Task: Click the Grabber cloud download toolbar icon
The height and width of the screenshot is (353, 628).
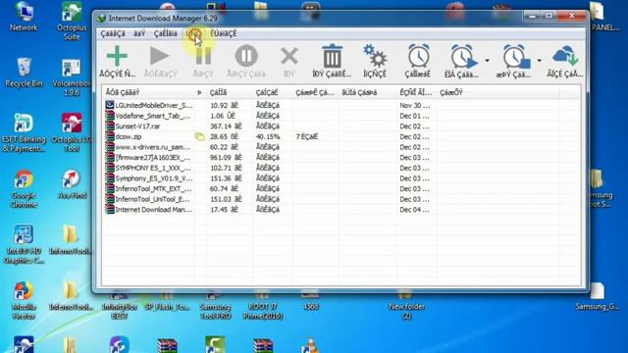Action: click(x=565, y=56)
